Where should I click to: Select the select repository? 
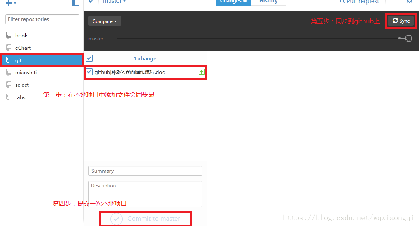coord(42,85)
